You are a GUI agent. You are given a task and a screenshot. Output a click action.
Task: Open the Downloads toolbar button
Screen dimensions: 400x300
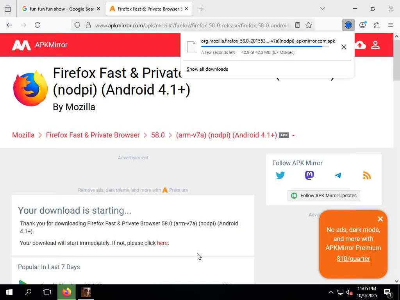point(348,25)
